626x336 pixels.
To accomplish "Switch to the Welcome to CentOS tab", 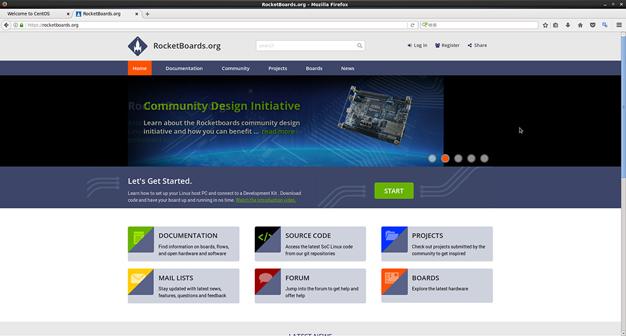I will pyautogui.click(x=36, y=14).
